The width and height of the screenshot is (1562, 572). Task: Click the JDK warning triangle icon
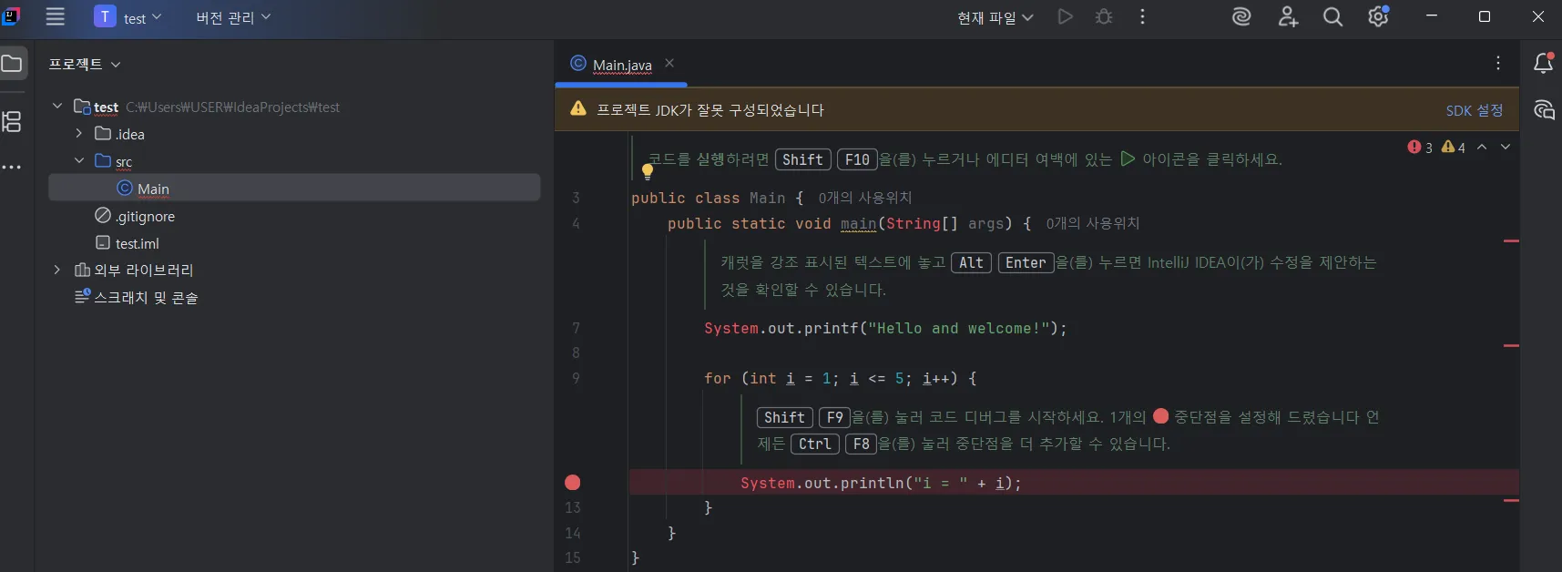tap(578, 108)
